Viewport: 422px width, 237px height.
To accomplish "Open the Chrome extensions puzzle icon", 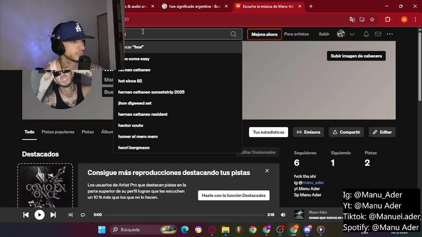I will click(x=388, y=19).
